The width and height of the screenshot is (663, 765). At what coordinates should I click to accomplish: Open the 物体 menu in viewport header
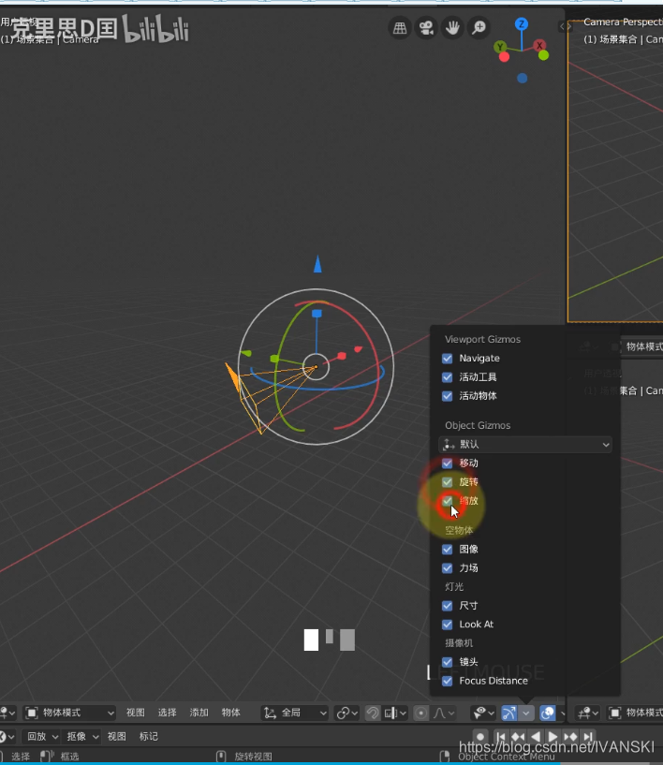point(230,713)
